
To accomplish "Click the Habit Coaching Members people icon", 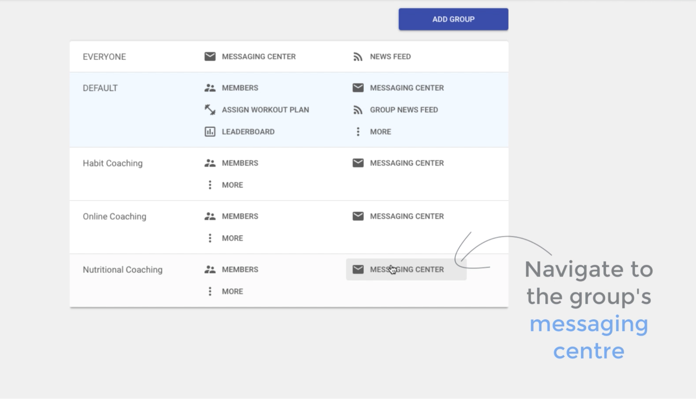I will [210, 163].
